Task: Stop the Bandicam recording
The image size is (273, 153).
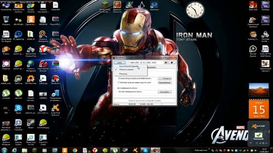Action: point(171,62)
